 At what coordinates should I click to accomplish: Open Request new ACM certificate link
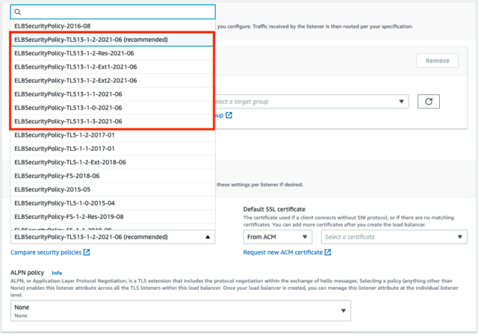(x=283, y=253)
